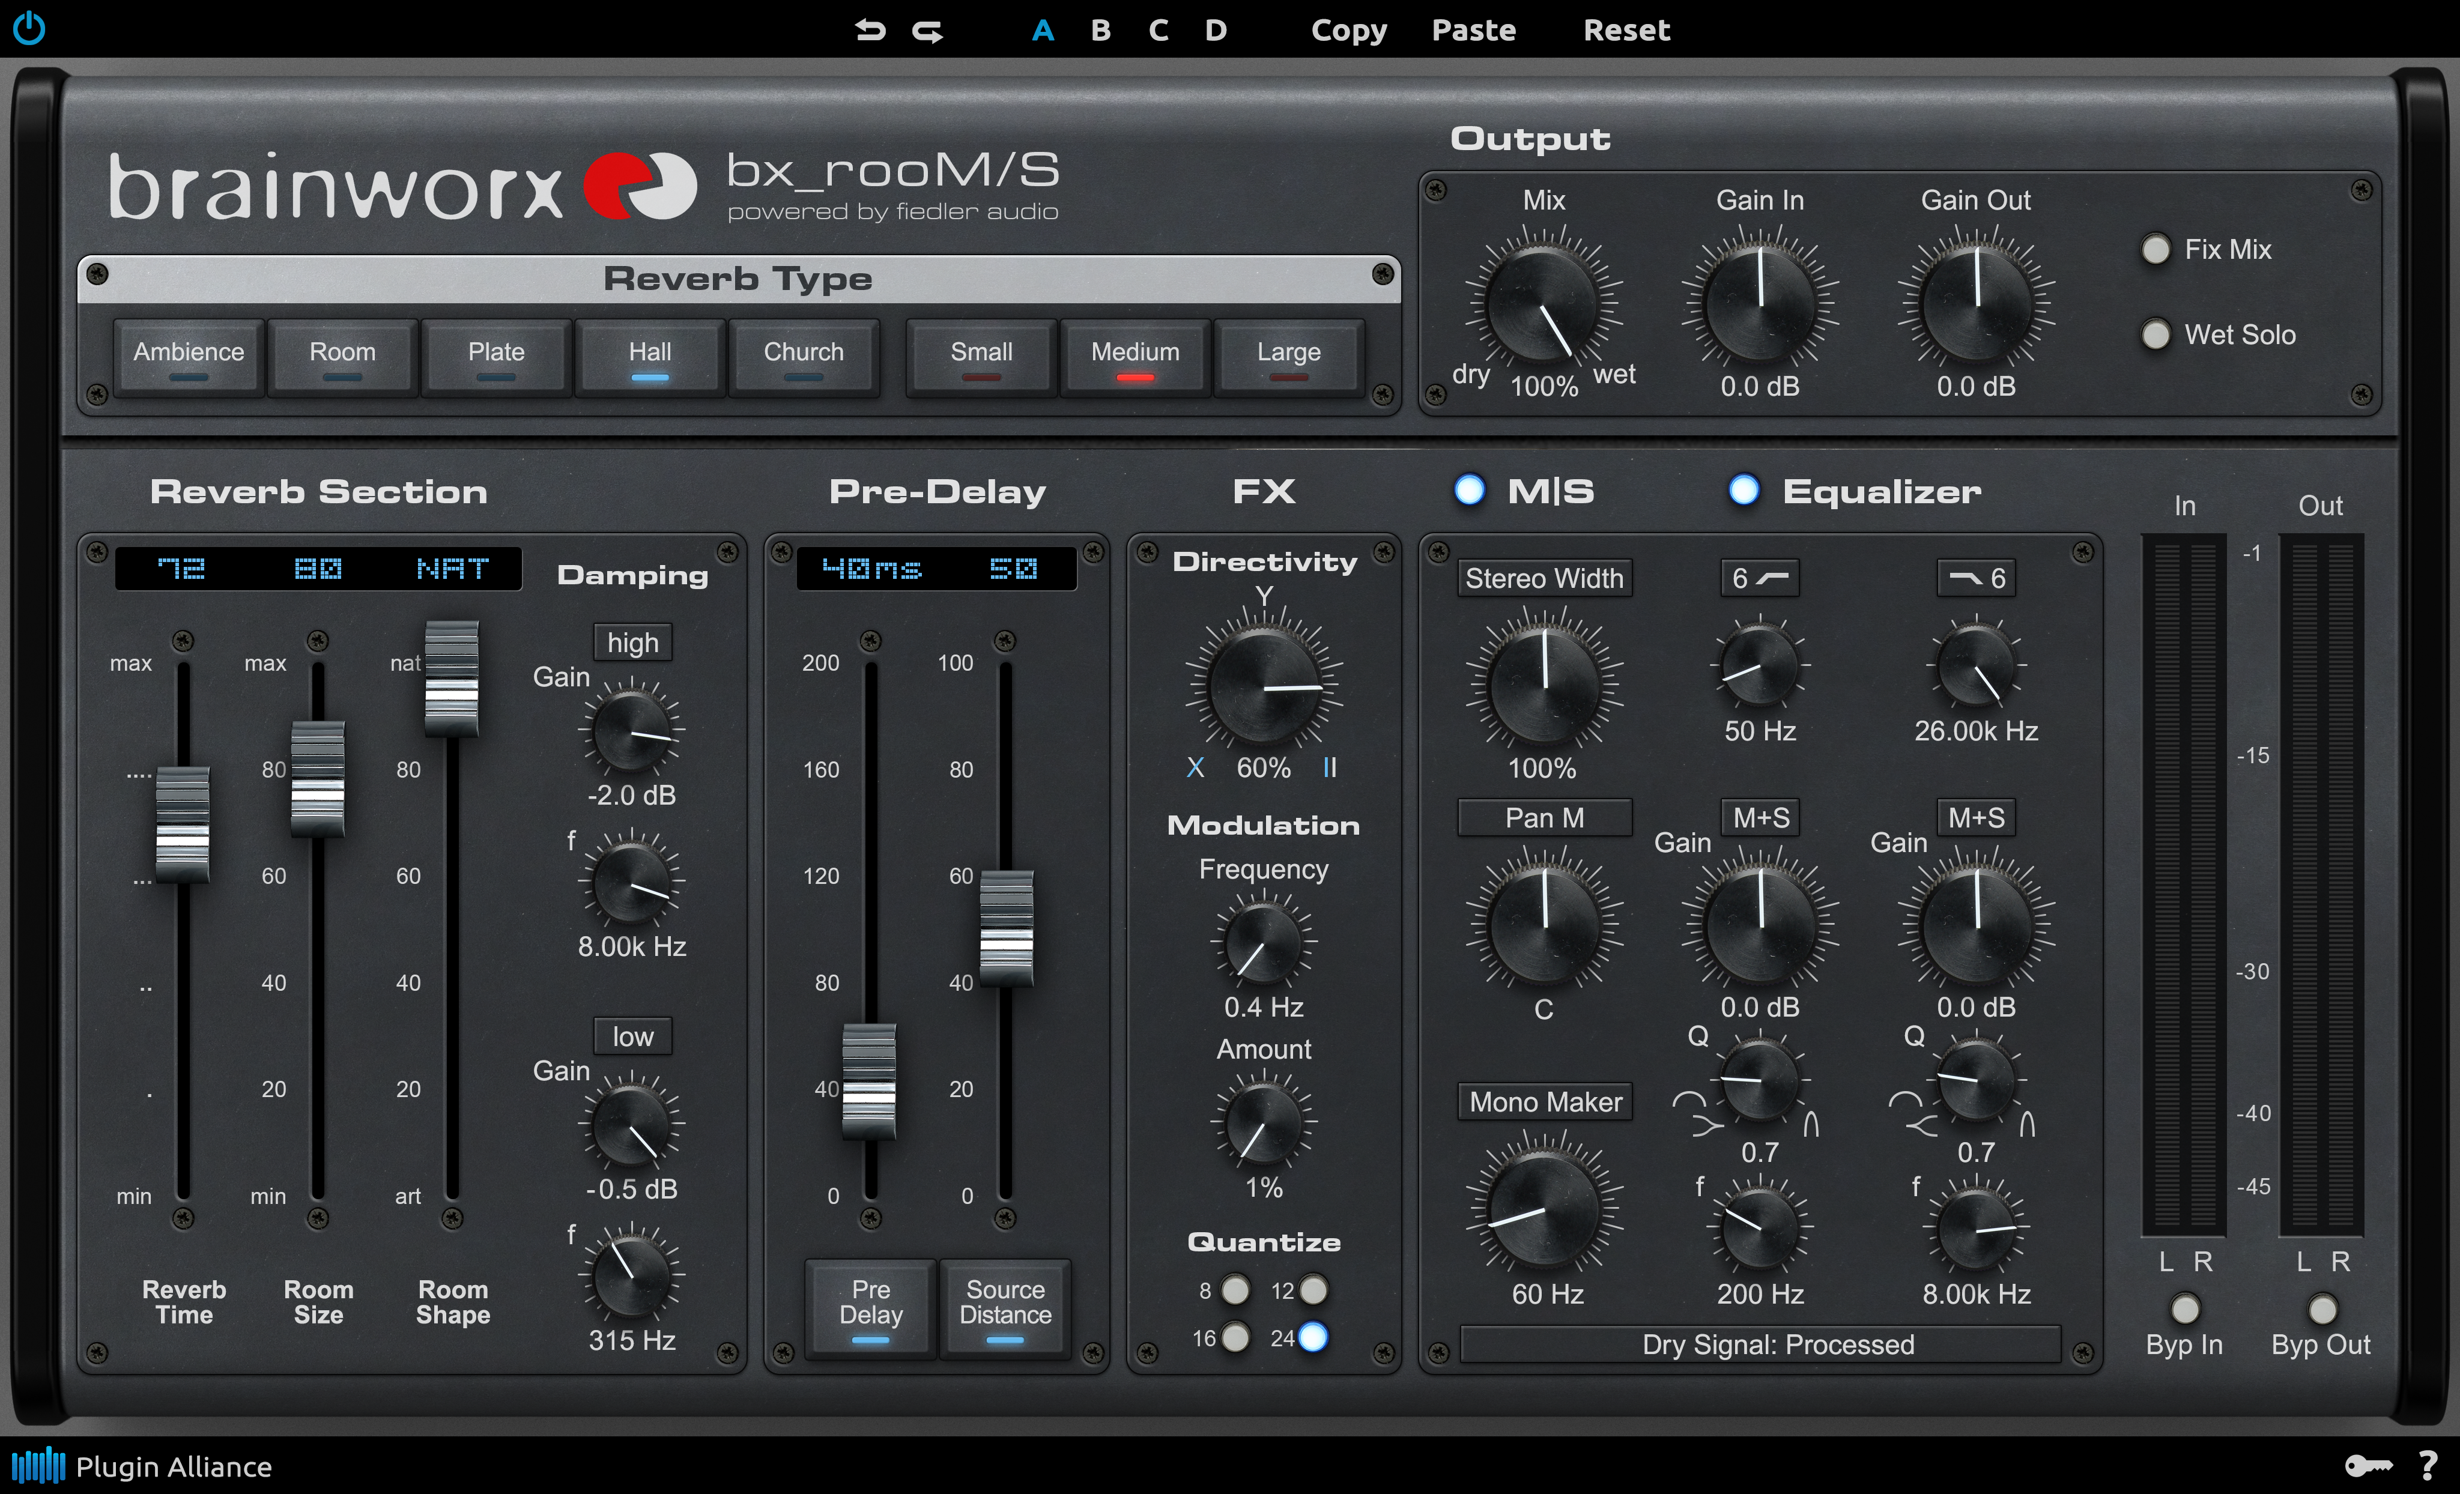This screenshot has width=2460, height=1494.
Task: Enable the Wet Solo toggle
Action: [2156, 334]
